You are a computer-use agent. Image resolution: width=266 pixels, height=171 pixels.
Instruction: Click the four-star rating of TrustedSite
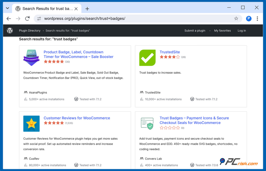point(170,57)
